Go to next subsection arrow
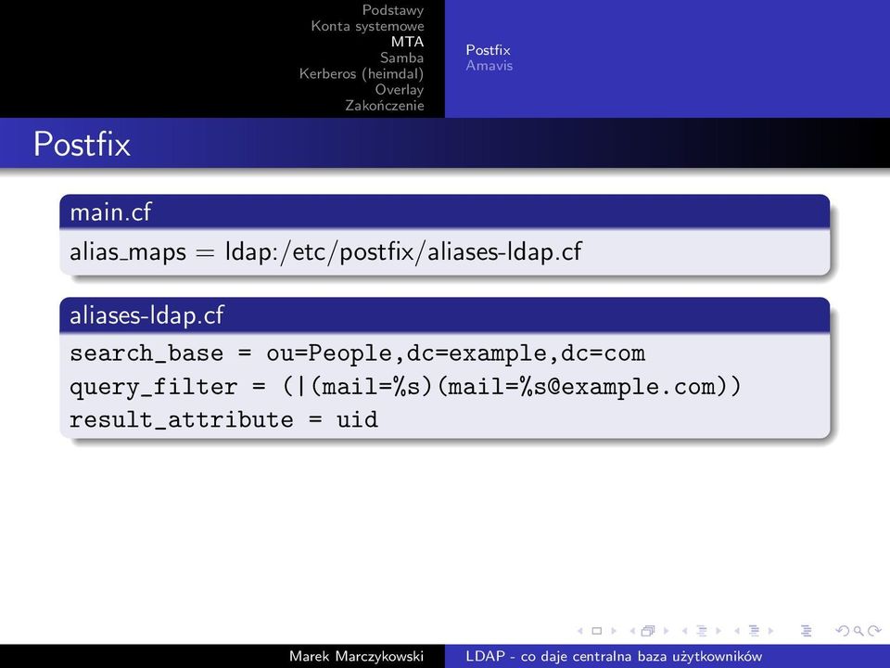Viewport: 890px width, 668px height. [x=718, y=631]
